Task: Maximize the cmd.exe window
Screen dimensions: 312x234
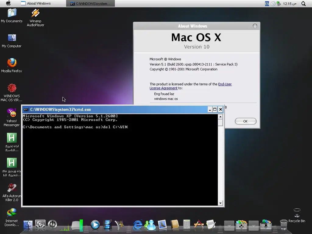Action: [x=215, y=109]
